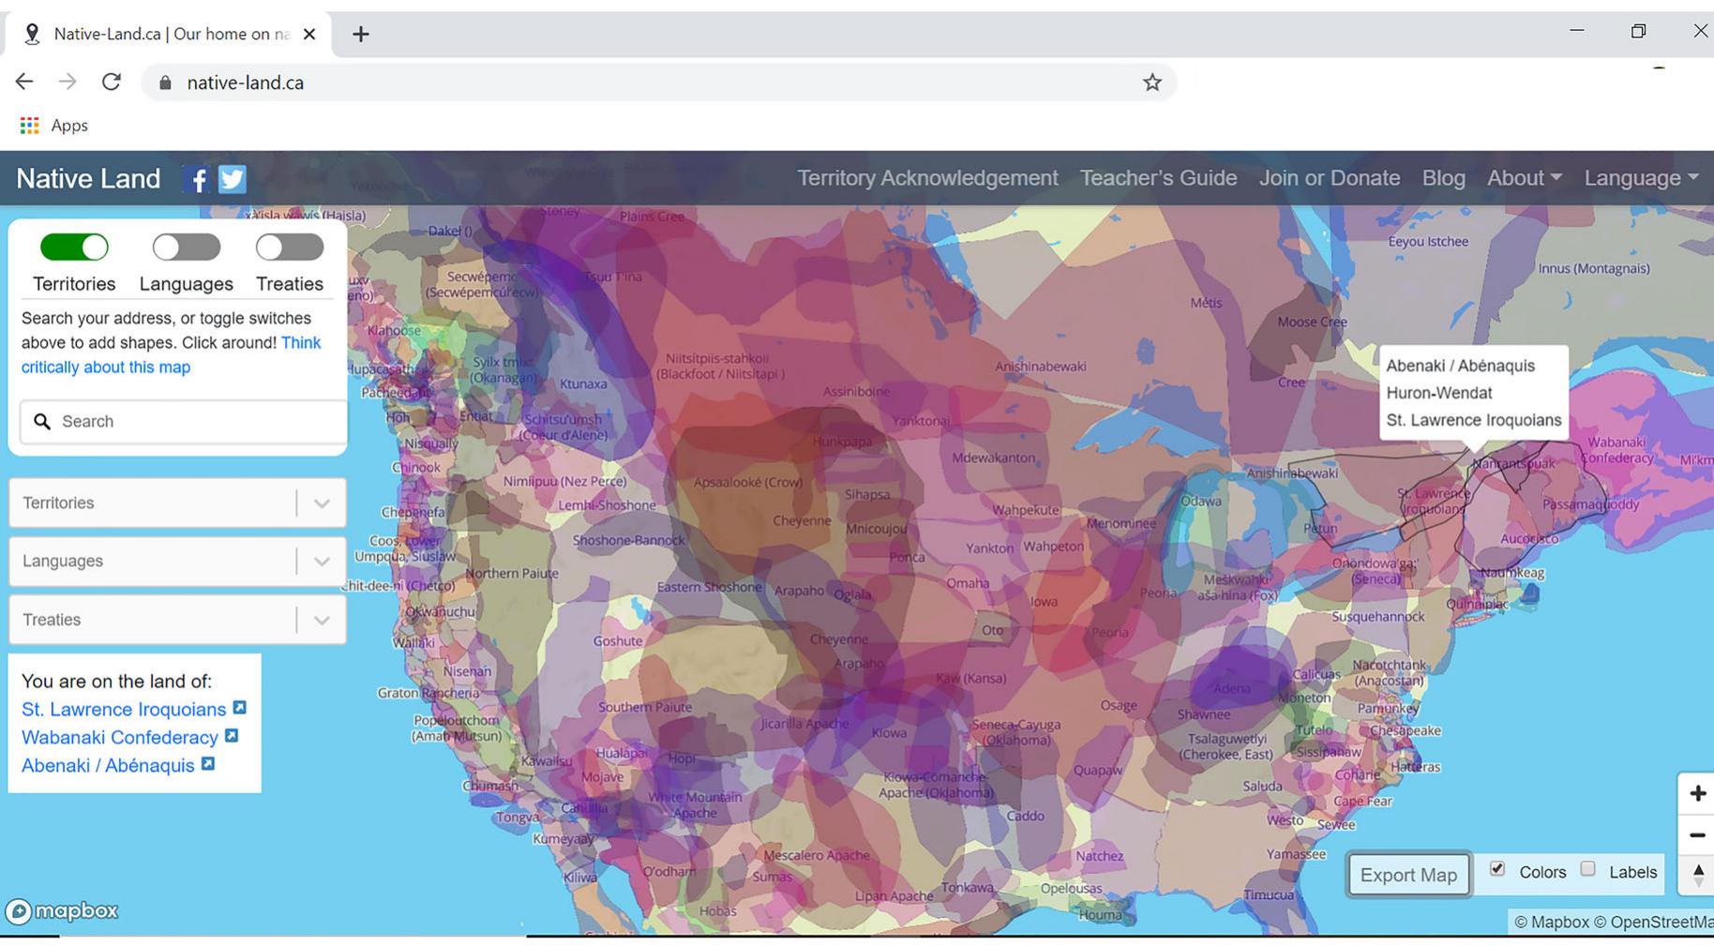Viewport: 1714px width, 946px height.
Task: Click the Native Land site title
Action: [88, 178]
